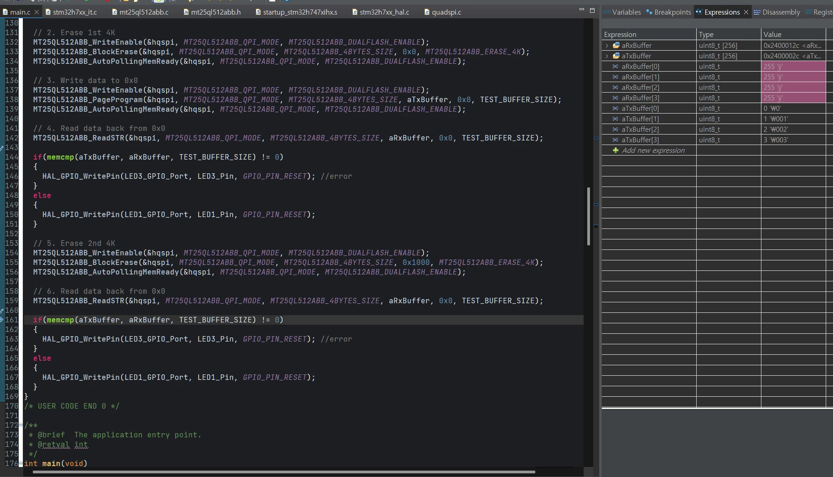Click the Value column header
The image size is (833, 477).
pyautogui.click(x=793, y=35)
